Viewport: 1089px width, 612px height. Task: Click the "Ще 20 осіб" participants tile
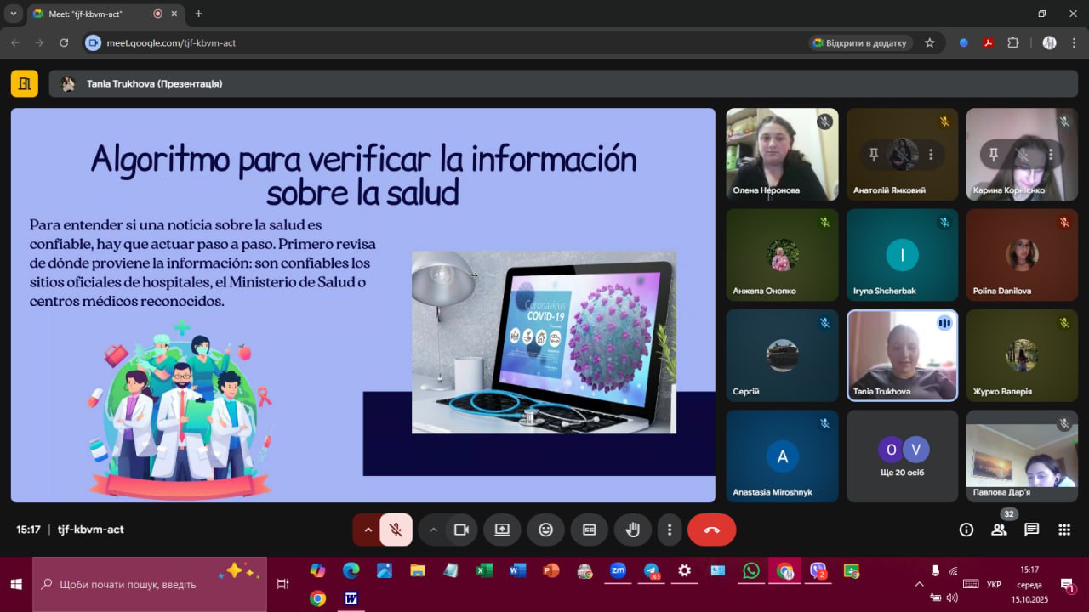902,456
